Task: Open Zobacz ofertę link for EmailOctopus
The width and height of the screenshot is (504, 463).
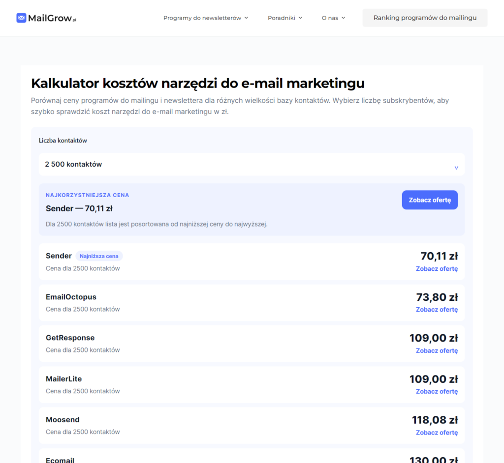Action: [437, 310]
